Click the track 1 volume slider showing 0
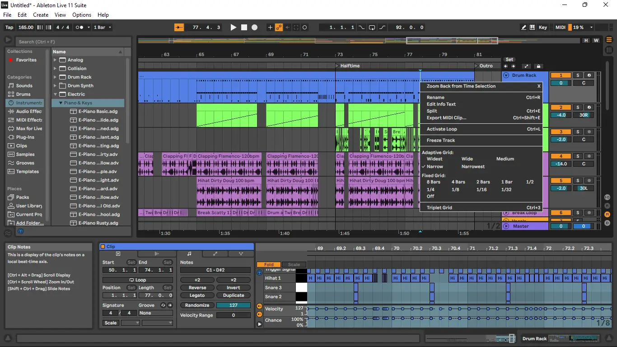The image size is (617, 347). [x=561, y=83]
